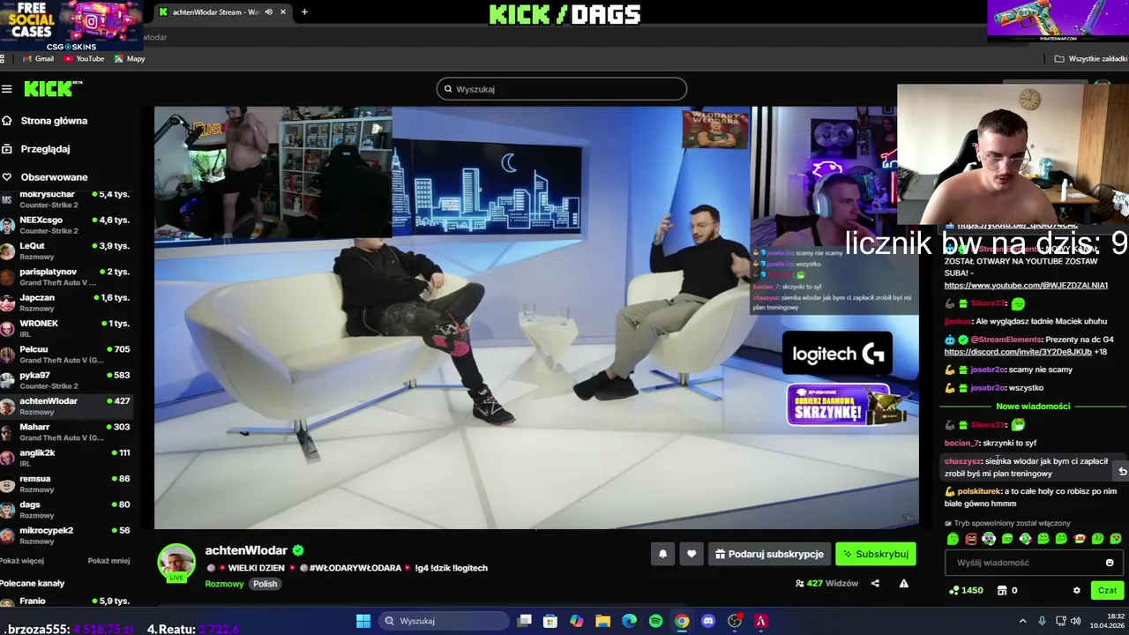Click achtenWlodar's LIVE channel avatar
The image size is (1129, 635).
click(176, 563)
